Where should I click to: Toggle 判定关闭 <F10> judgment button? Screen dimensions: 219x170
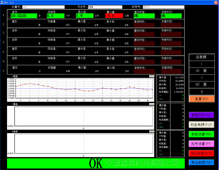coord(201,125)
